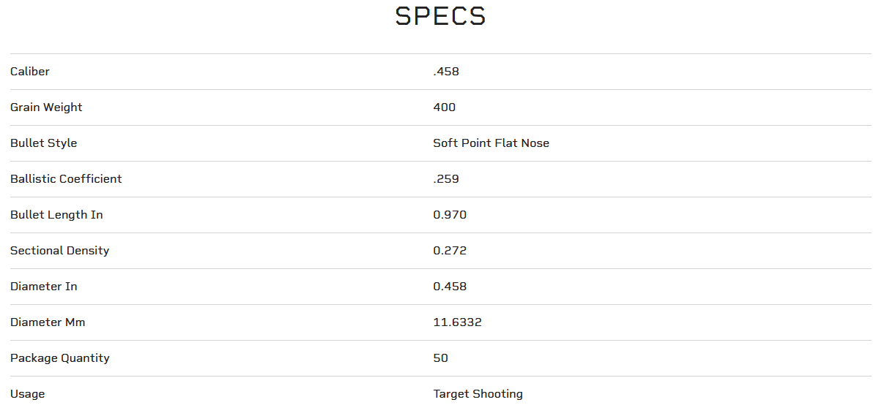887x416 pixels.
Task: Select the 0.970 length value
Action: click(450, 215)
